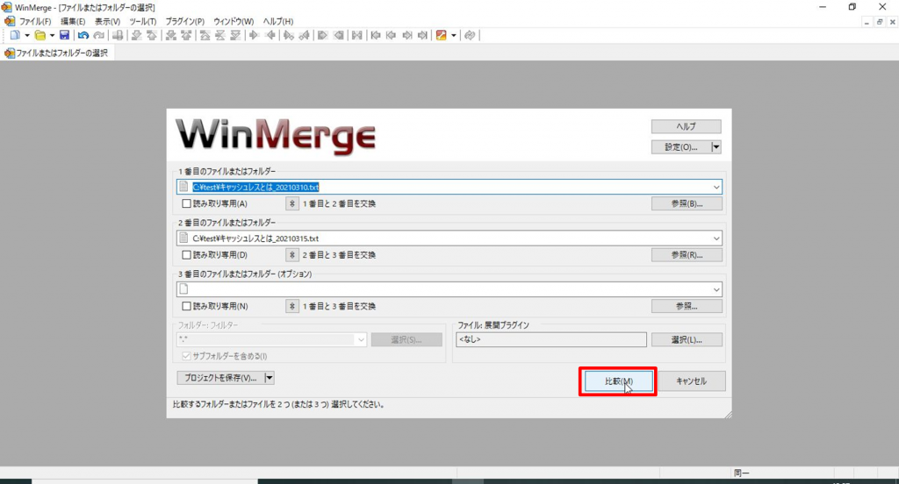The height and width of the screenshot is (484, 899).
Task: Click the New document toolbar icon
Action: (x=15, y=36)
